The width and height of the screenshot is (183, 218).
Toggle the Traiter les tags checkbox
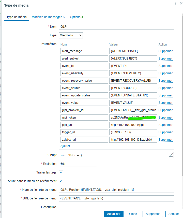point(61,172)
